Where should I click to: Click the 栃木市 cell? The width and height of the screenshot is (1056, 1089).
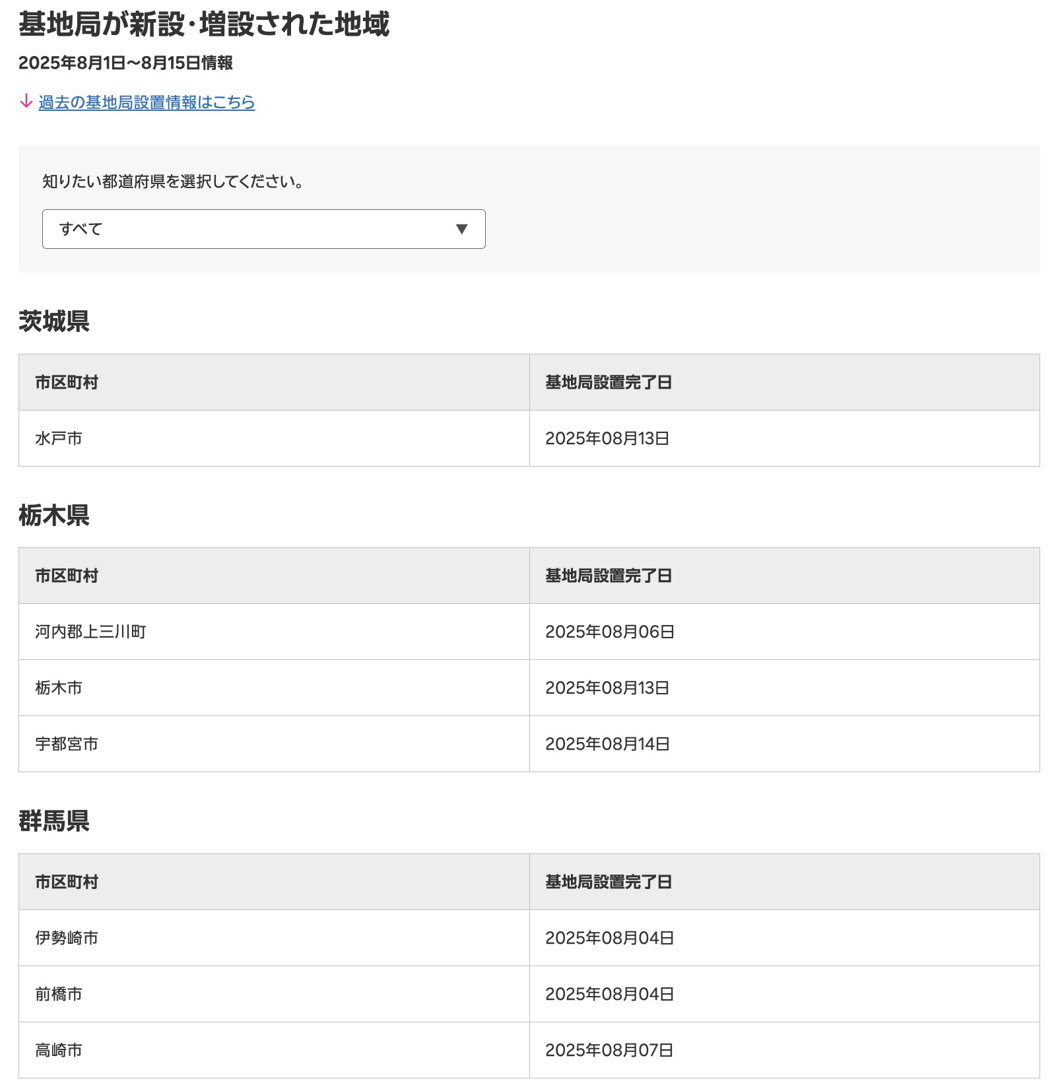(x=274, y=688)
